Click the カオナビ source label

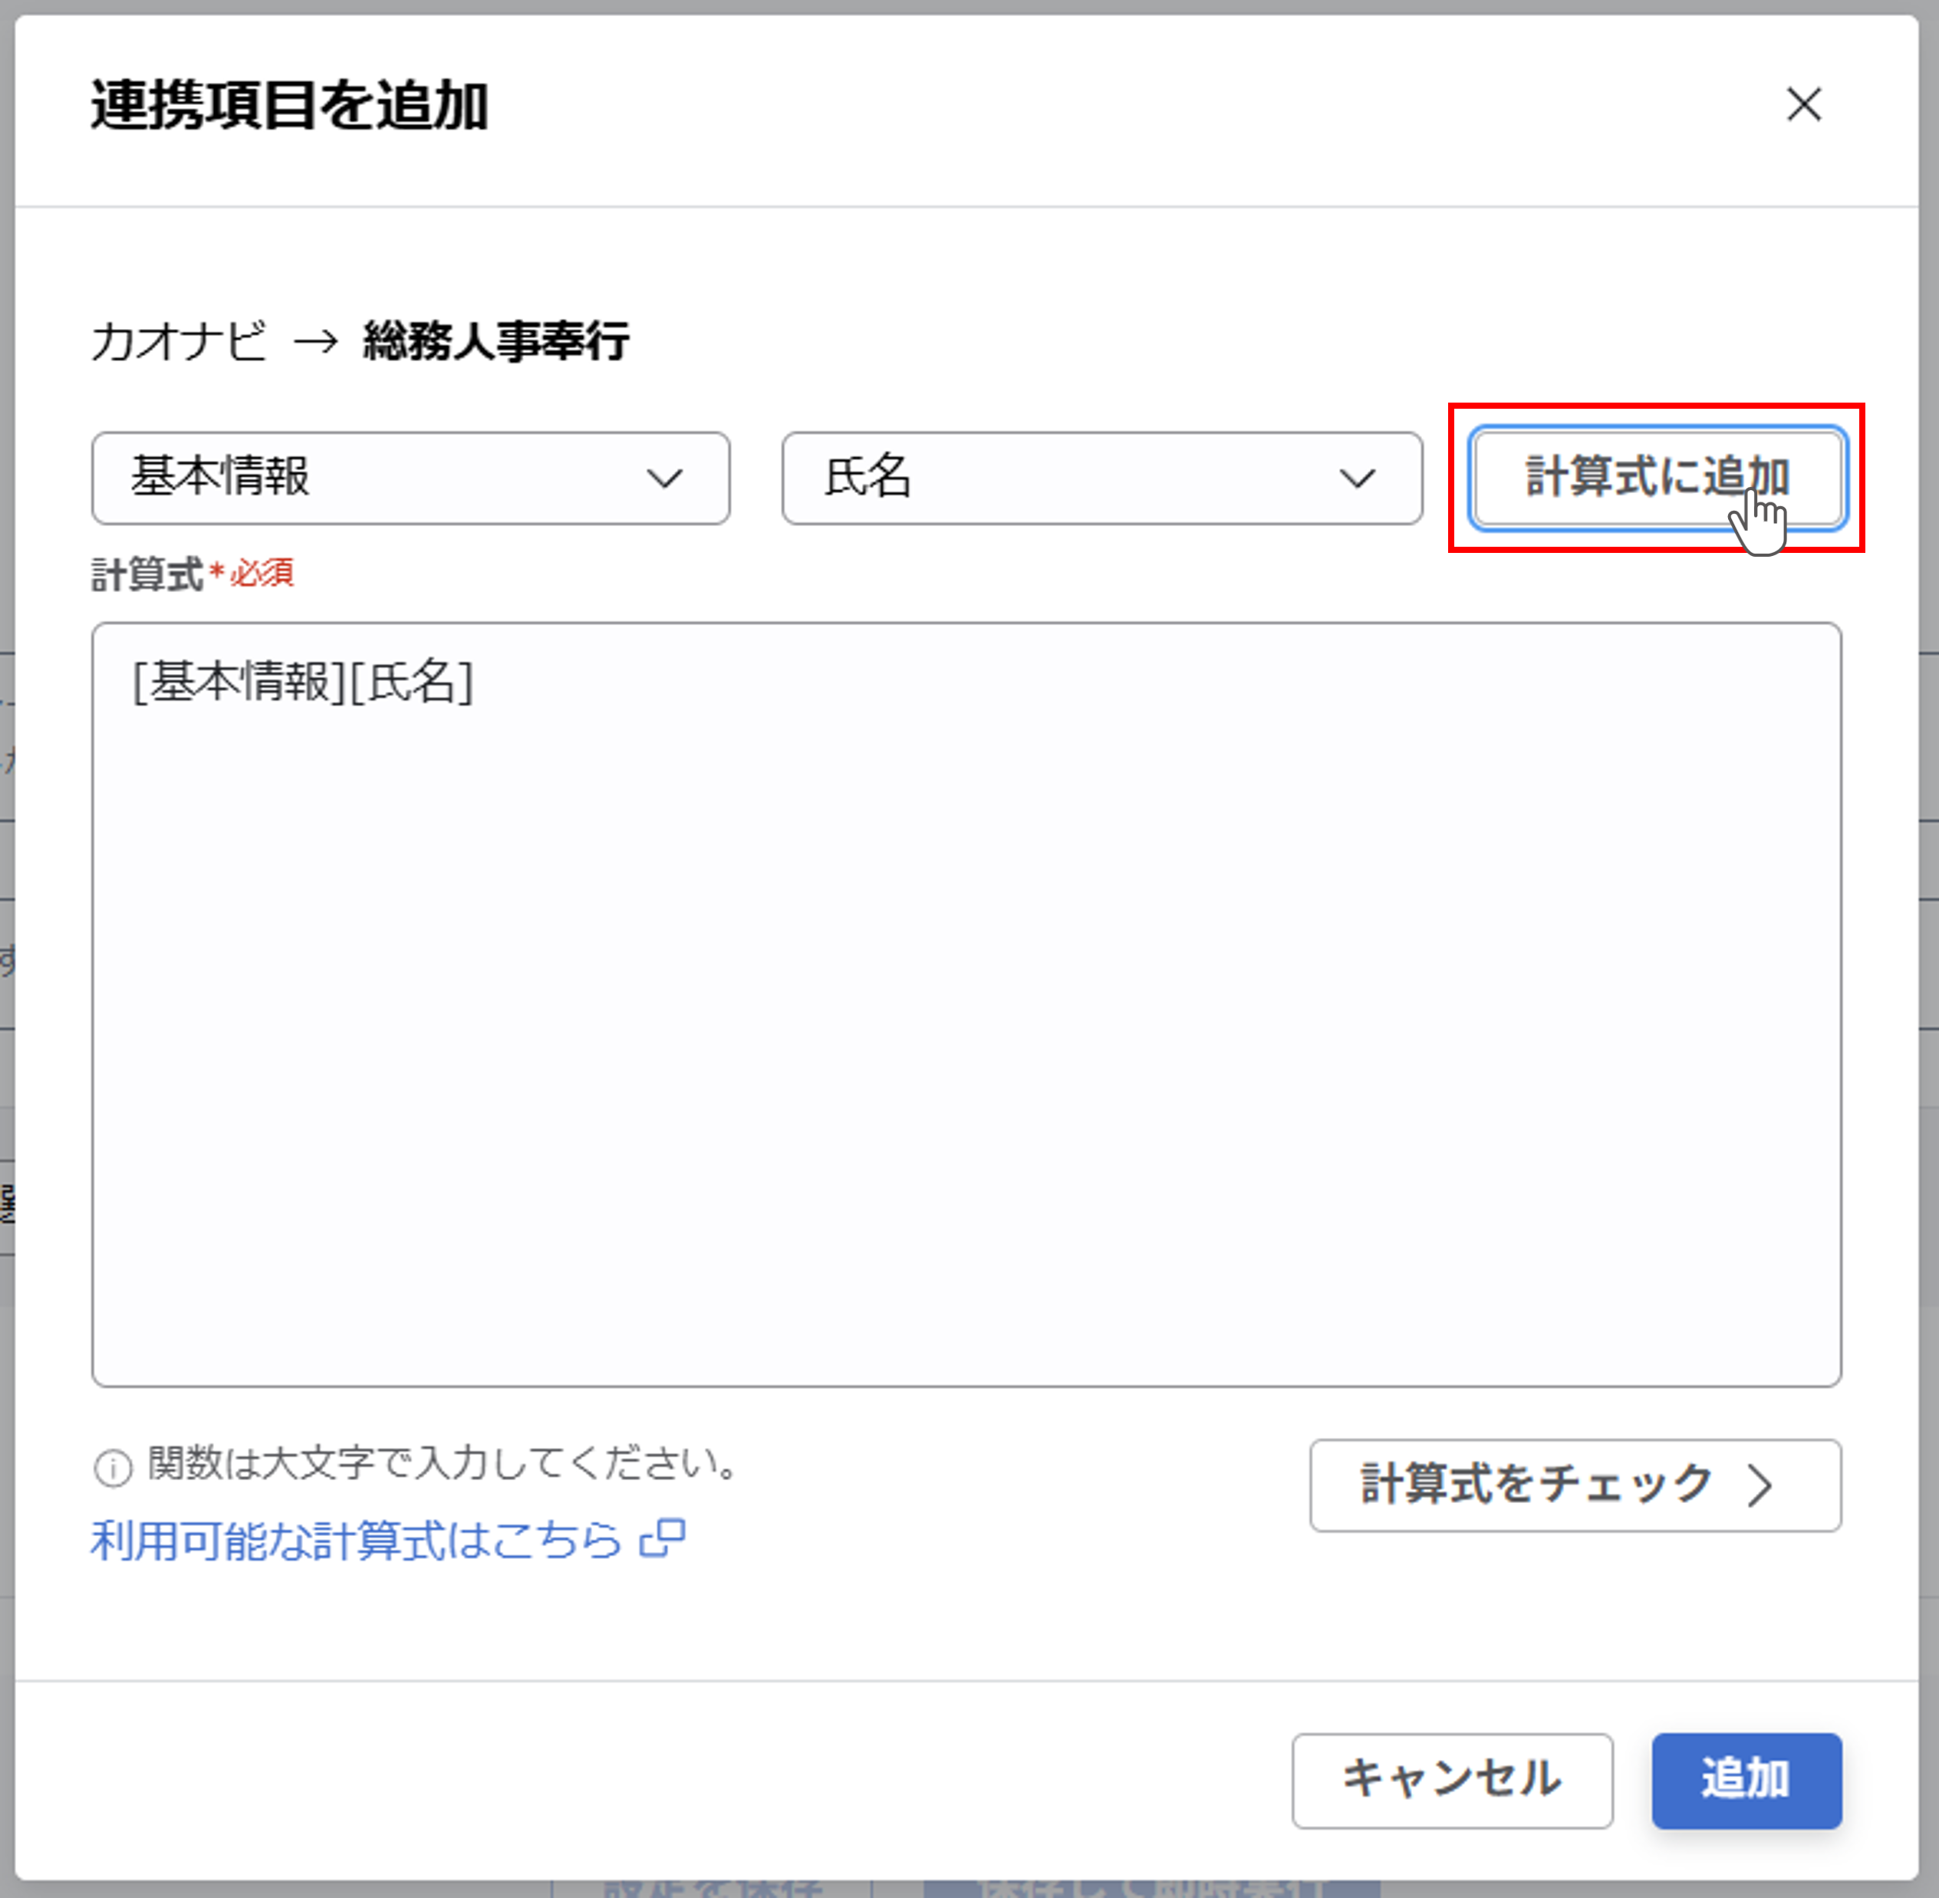pyautogui.click(x=179, y=341)
